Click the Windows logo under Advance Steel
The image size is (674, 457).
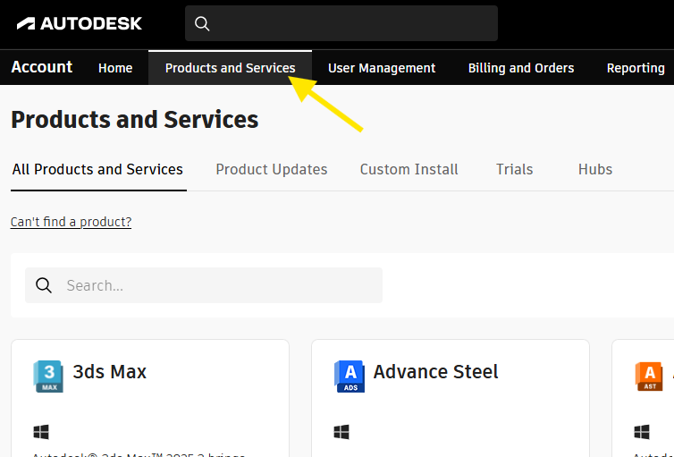341,432
